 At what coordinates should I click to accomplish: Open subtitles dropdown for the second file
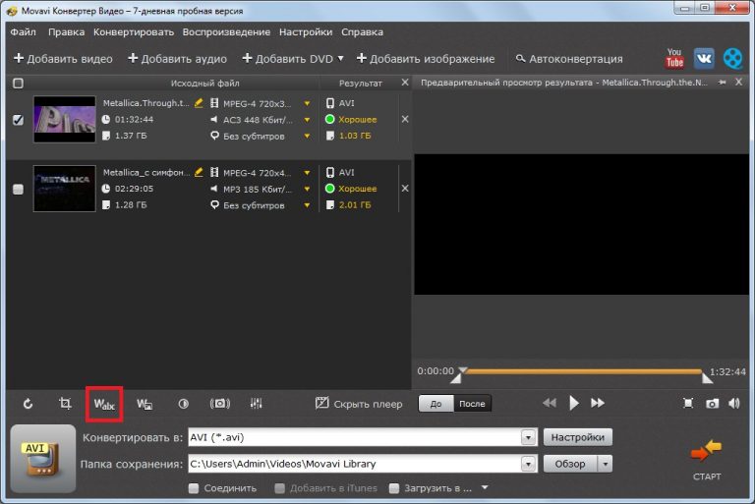point(307,205)
